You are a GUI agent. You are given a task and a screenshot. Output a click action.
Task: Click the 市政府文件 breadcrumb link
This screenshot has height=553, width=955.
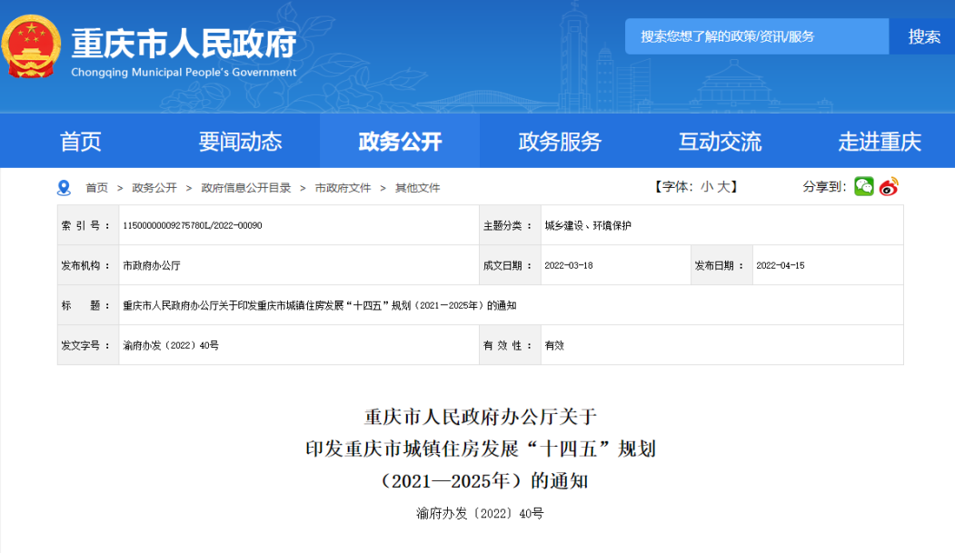click(343, 188)
